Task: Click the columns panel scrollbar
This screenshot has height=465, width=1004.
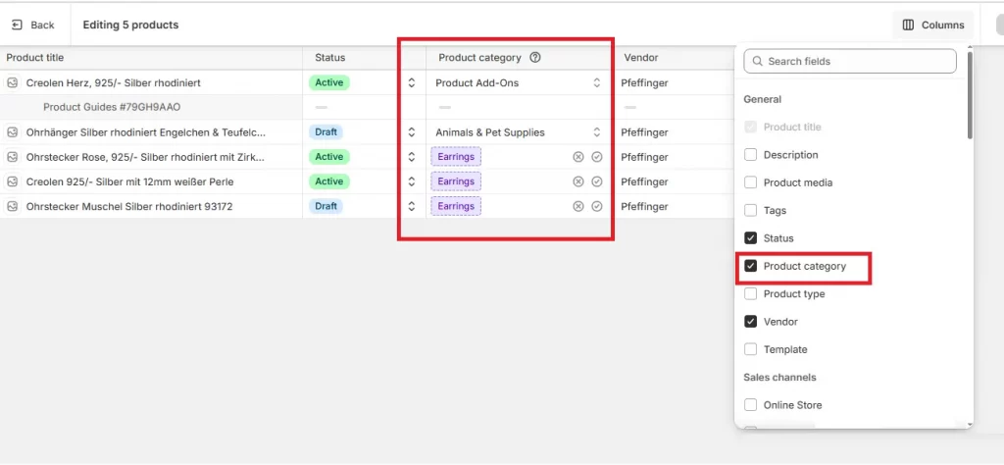Action: pyautogui.click(x=970, y=96)
